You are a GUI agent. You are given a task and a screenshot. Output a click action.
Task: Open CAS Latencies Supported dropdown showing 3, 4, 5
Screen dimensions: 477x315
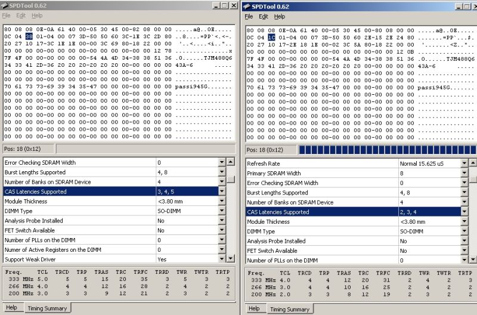coord(222,192)
